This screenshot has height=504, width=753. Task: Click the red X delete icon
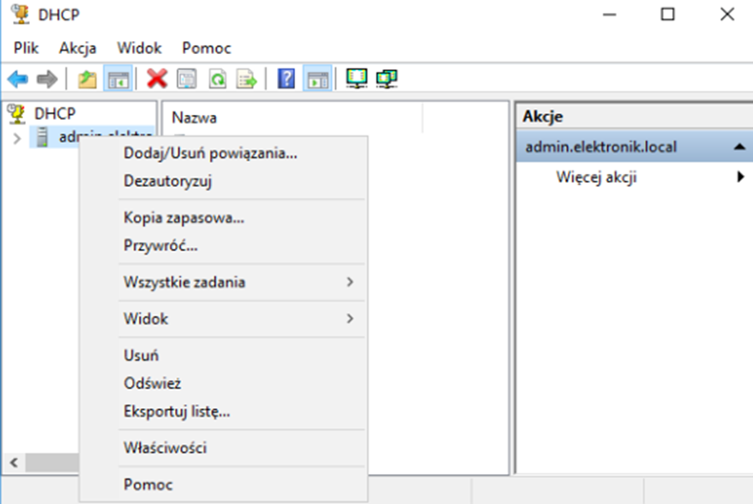coord(157,80)
